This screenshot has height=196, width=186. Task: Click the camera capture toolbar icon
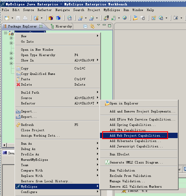pos(176,18)
